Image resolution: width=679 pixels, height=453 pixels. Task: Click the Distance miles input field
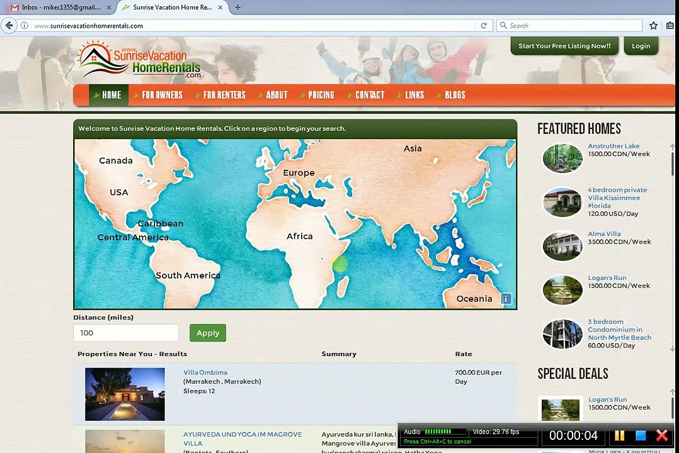point(126,333)
